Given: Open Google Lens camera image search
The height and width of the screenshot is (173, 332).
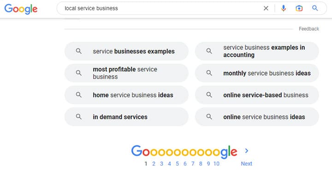Looking at the screenshot, I should pyautogui.click(x=299, y=8).
